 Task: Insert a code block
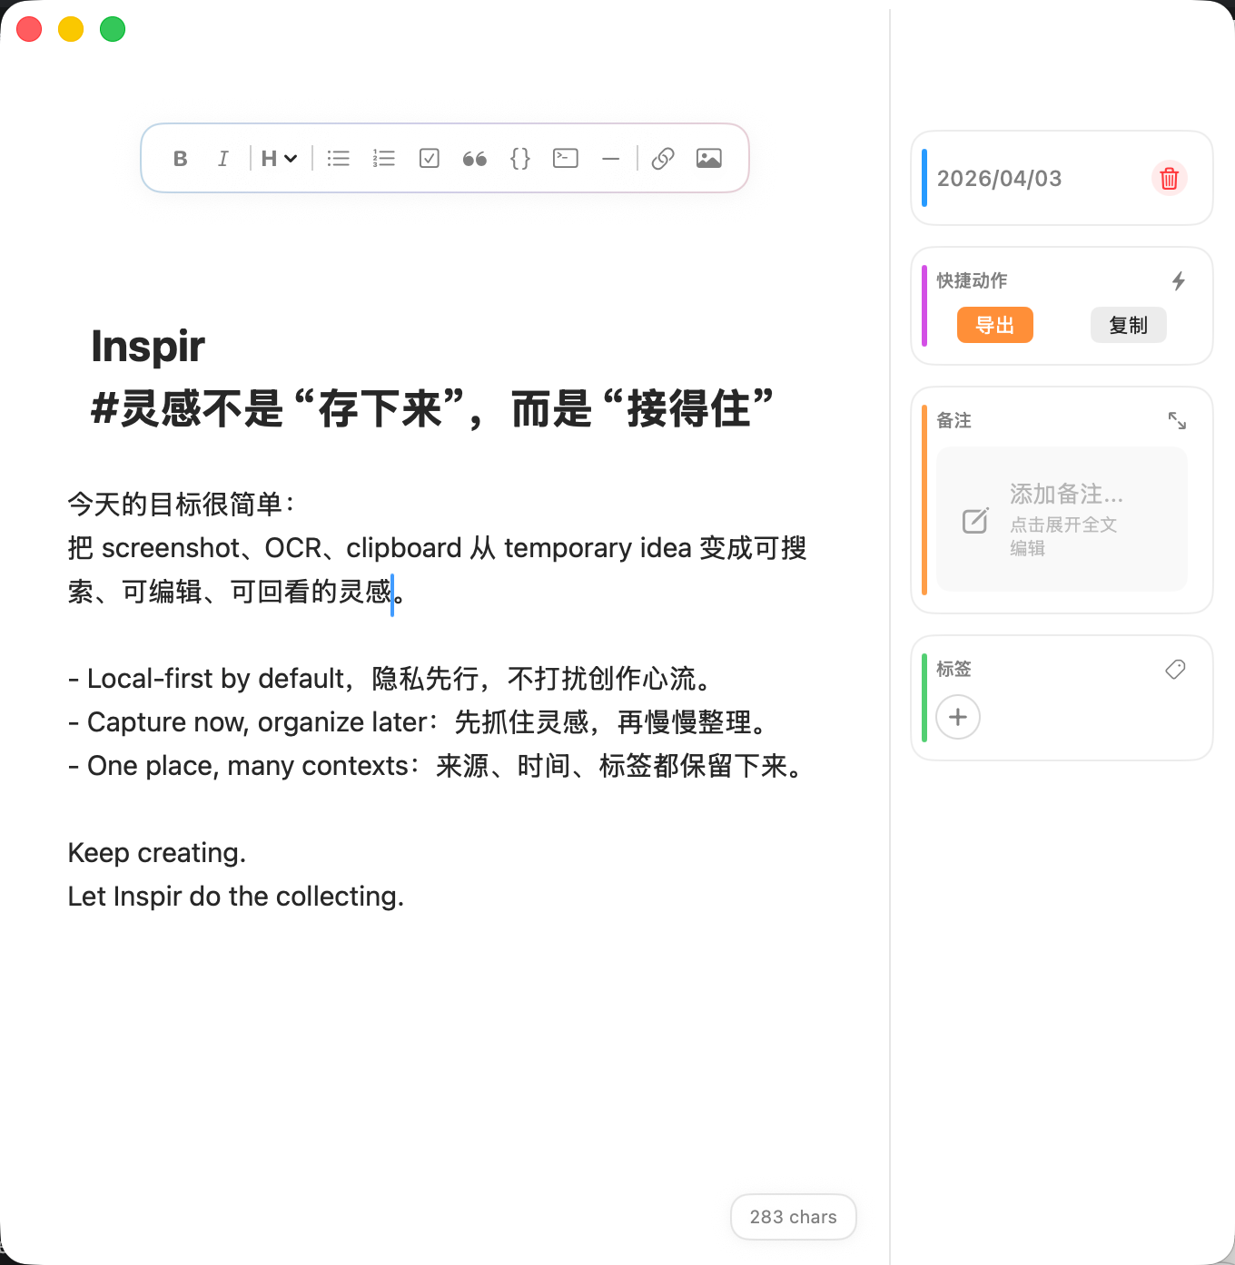click(x=565, y=158)
